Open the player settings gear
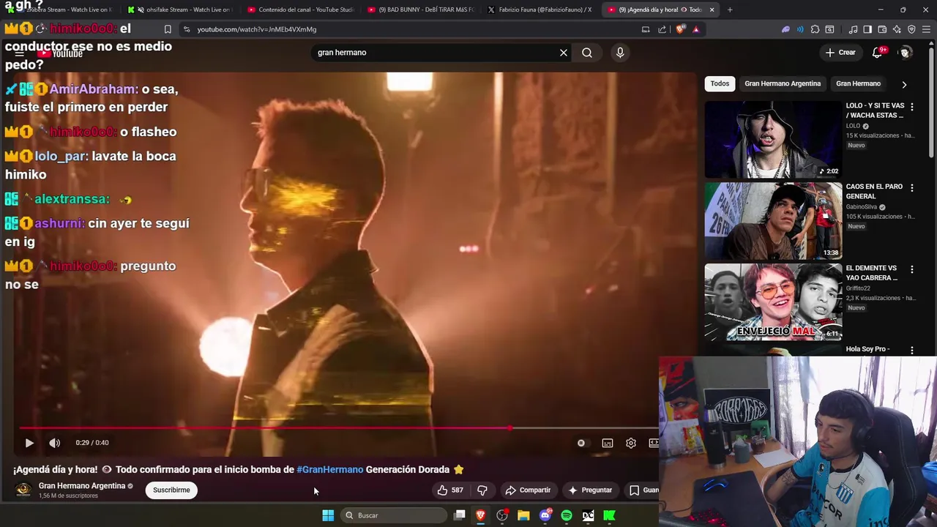 tap(631, 443)
